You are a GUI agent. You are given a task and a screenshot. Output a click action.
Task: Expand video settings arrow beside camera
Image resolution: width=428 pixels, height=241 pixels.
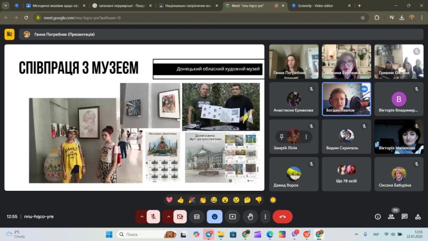click(x=168, y=216)
